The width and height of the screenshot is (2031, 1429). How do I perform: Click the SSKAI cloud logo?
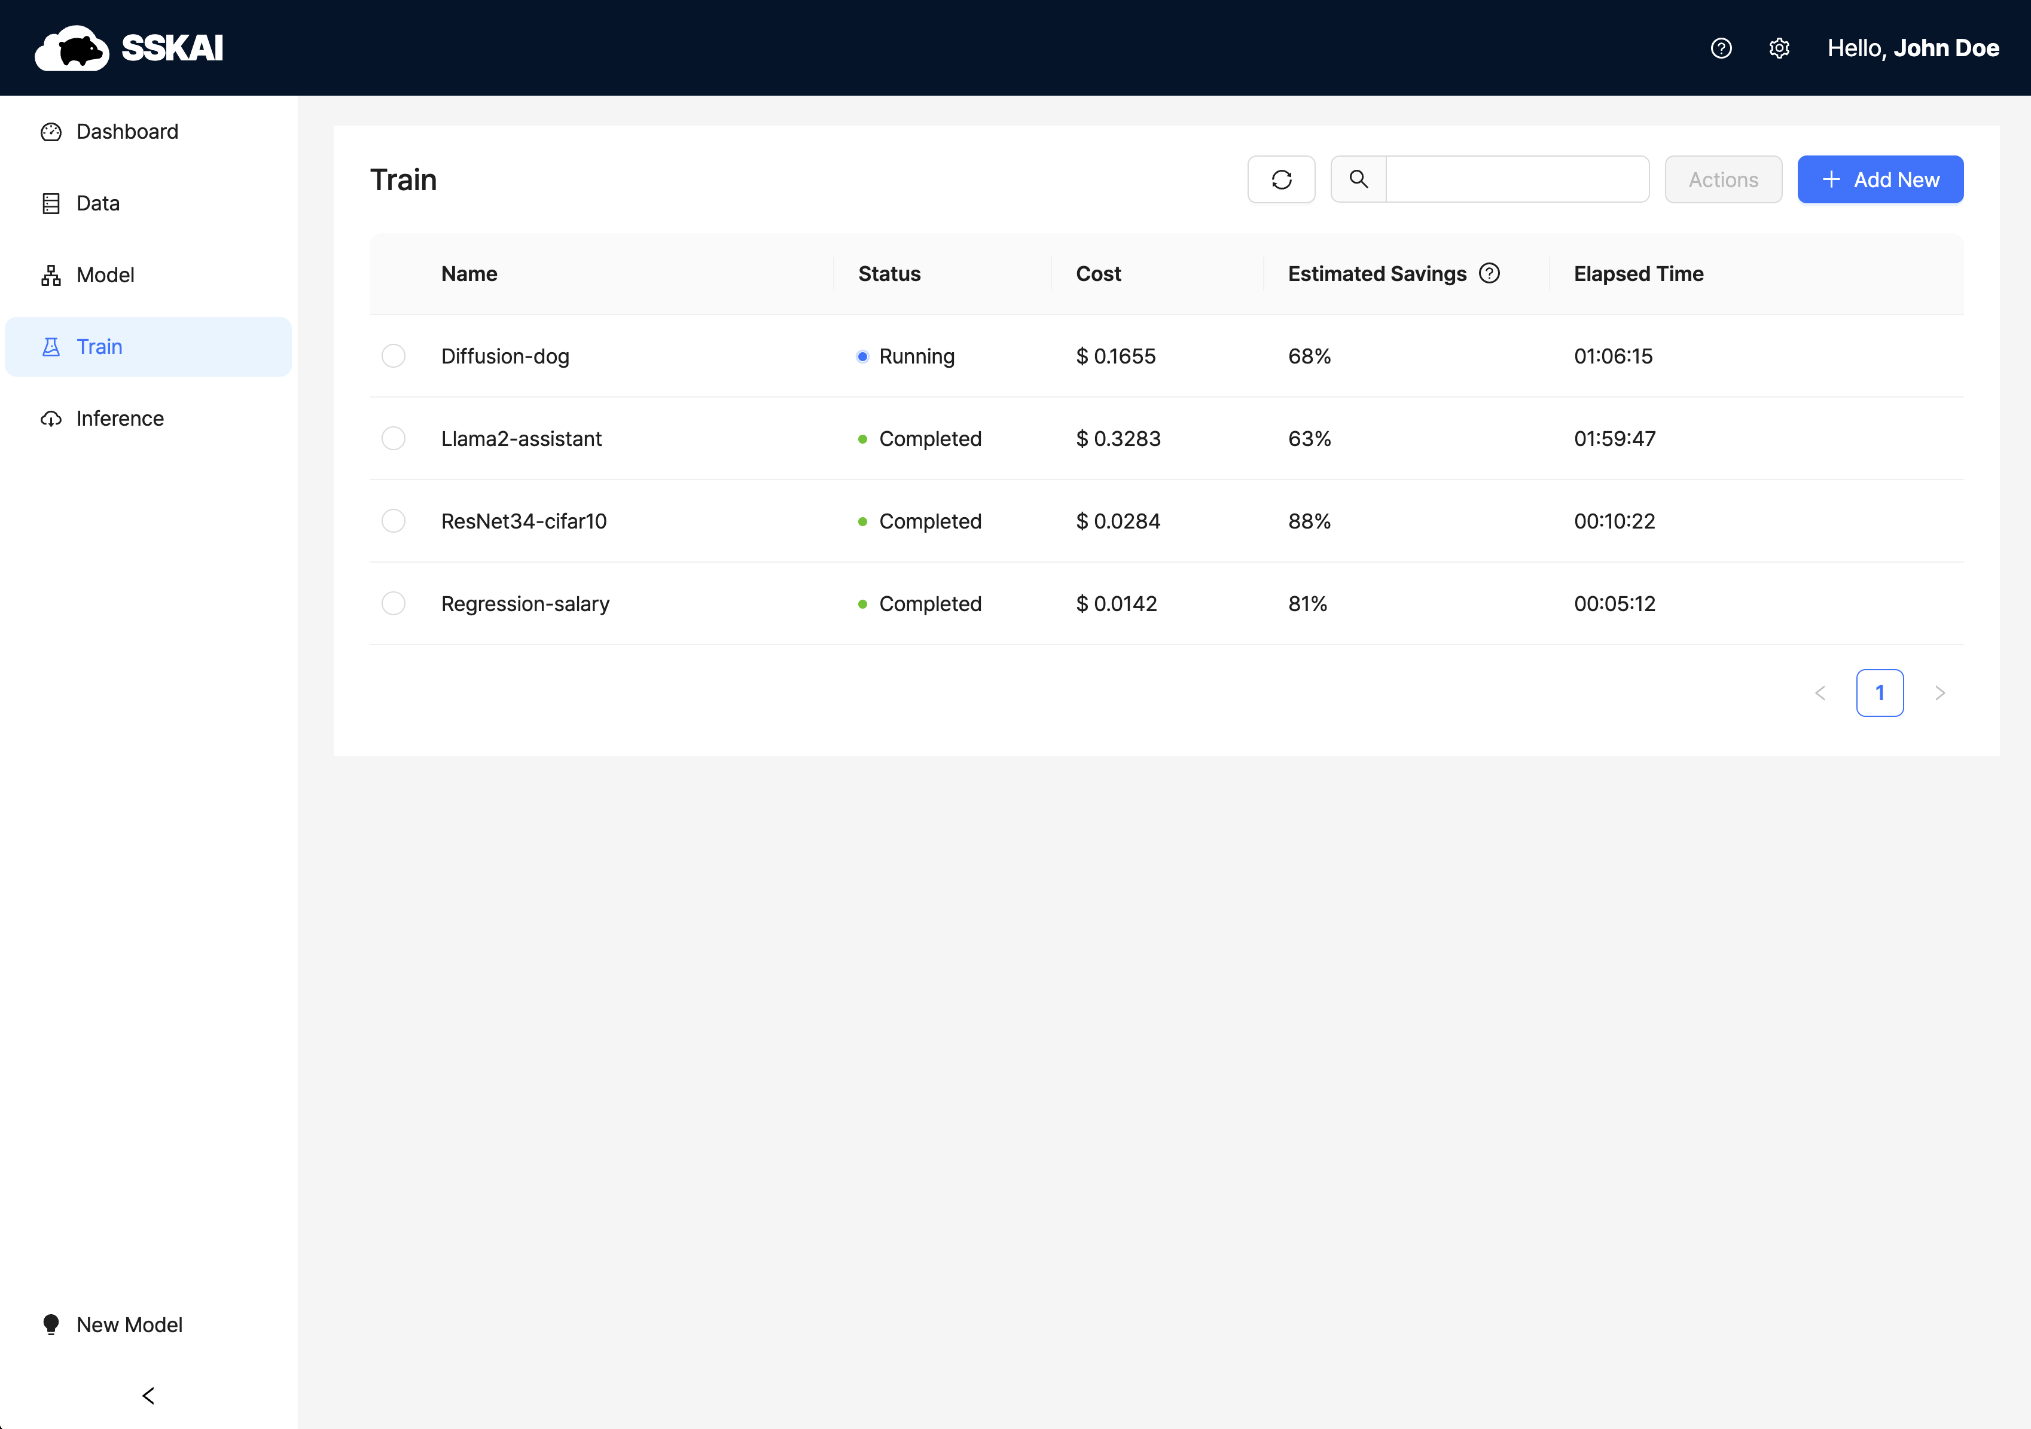pos(72,48)
